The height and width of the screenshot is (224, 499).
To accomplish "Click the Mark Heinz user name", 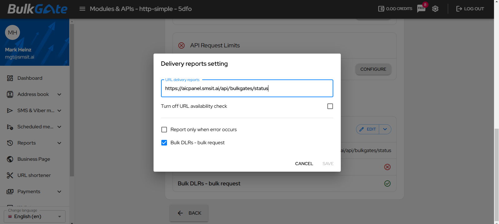I will point(18,50).
